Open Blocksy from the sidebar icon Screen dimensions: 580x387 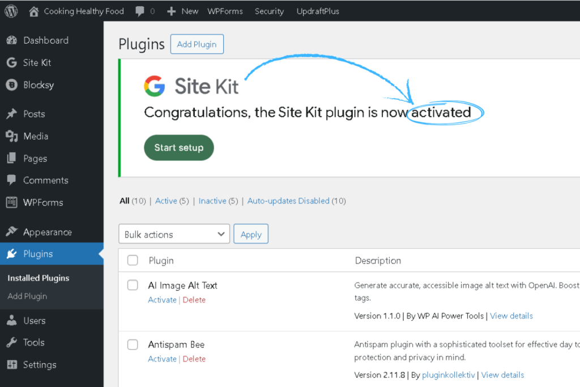(12, 85)
